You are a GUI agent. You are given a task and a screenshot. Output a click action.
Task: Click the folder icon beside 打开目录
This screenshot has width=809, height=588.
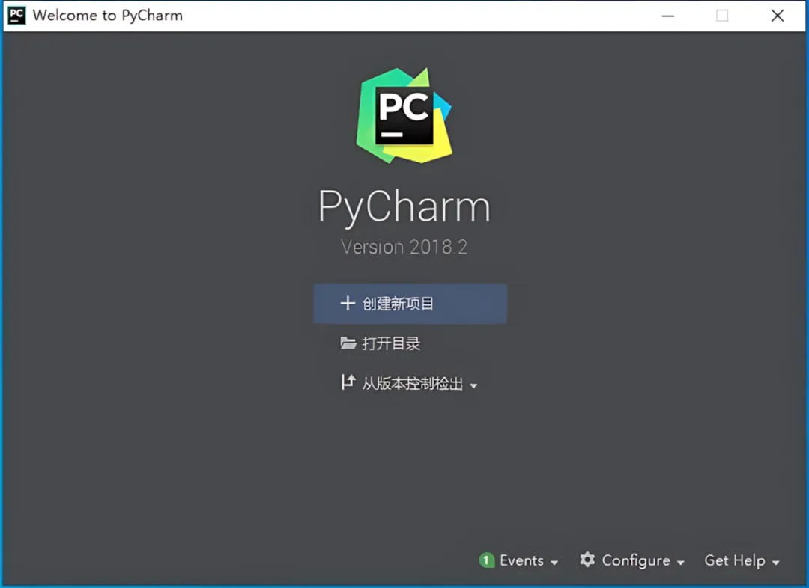click(348, 343)
